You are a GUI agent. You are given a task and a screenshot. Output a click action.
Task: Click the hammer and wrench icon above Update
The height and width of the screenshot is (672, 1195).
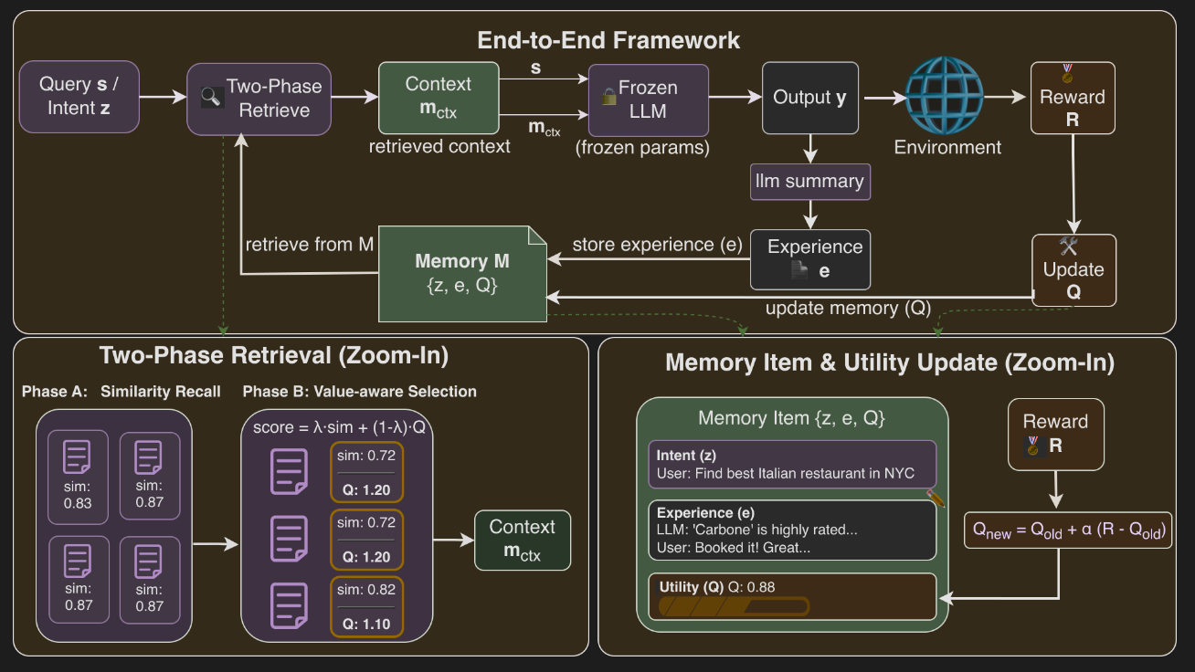point(1070,247)
